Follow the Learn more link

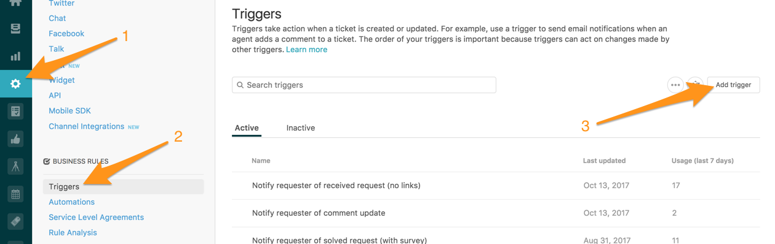pyautogui.click(x=306, y=50)
